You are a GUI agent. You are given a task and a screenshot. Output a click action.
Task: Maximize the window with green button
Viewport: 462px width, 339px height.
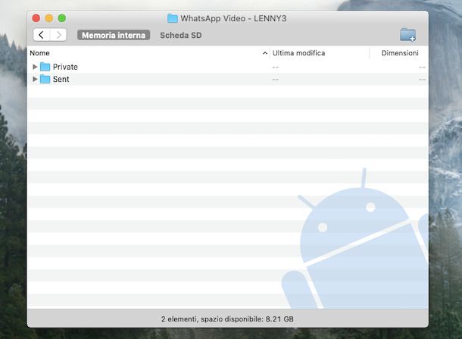point(62,18)
